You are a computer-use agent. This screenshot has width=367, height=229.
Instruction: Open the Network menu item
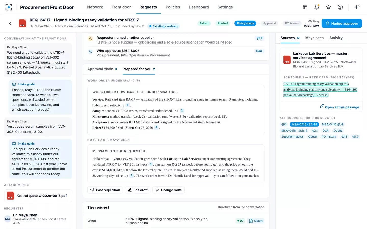coord(95,7)
